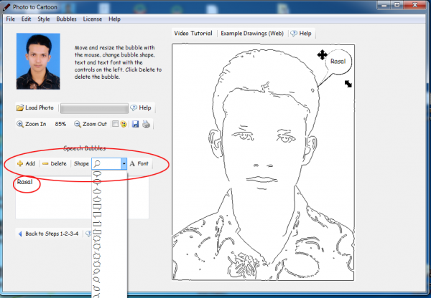Select the Rasal speech bubble on canvas
Image resolution: width=431 pixels, height=298 pixels.
tap(338, 62)
